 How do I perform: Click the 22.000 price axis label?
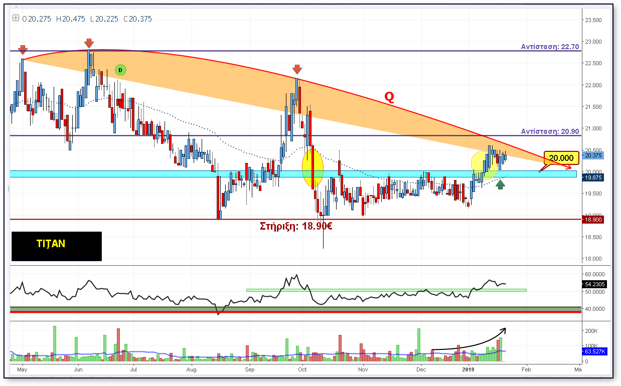point(593,85)
